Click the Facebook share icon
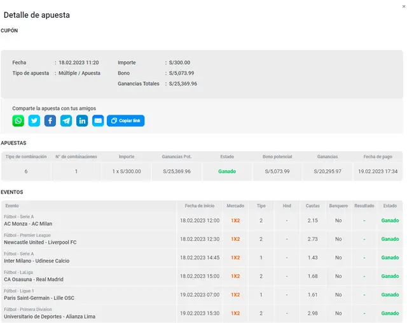Viewport: 407px width, 323px height. pyautogui.click(x=50, y=120)
